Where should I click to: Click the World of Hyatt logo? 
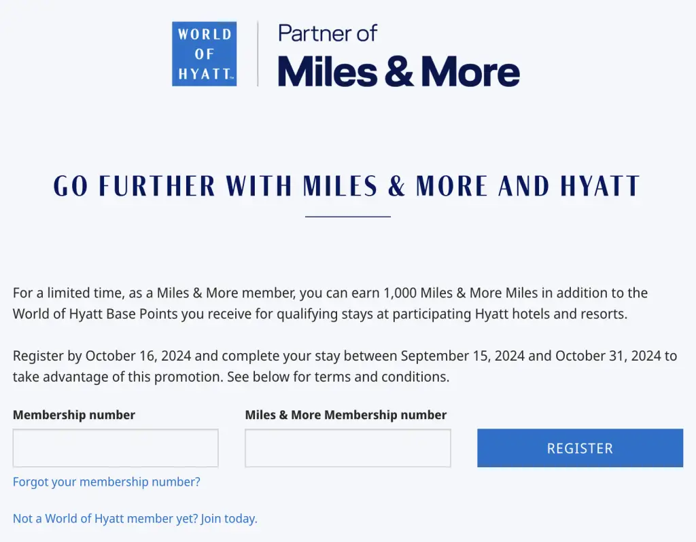pos(204,54)
